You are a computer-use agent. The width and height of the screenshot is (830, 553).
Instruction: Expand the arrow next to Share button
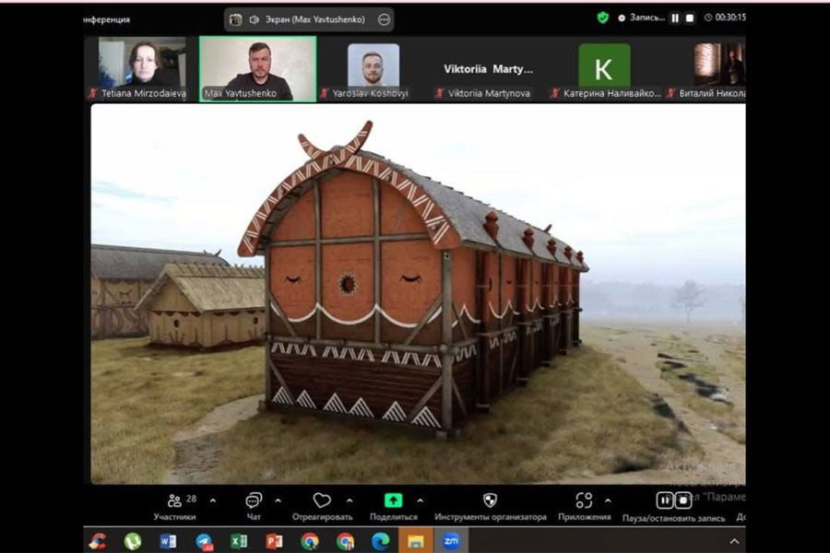pos(421,500)
